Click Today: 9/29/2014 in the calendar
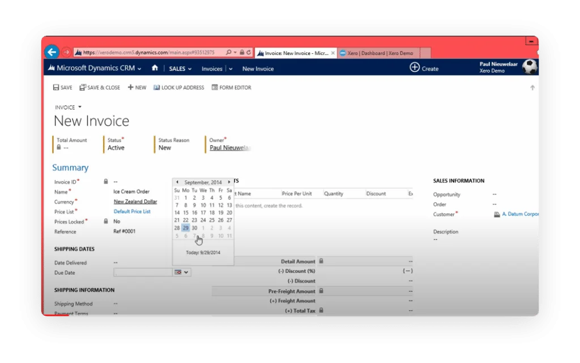 point(202,253)
